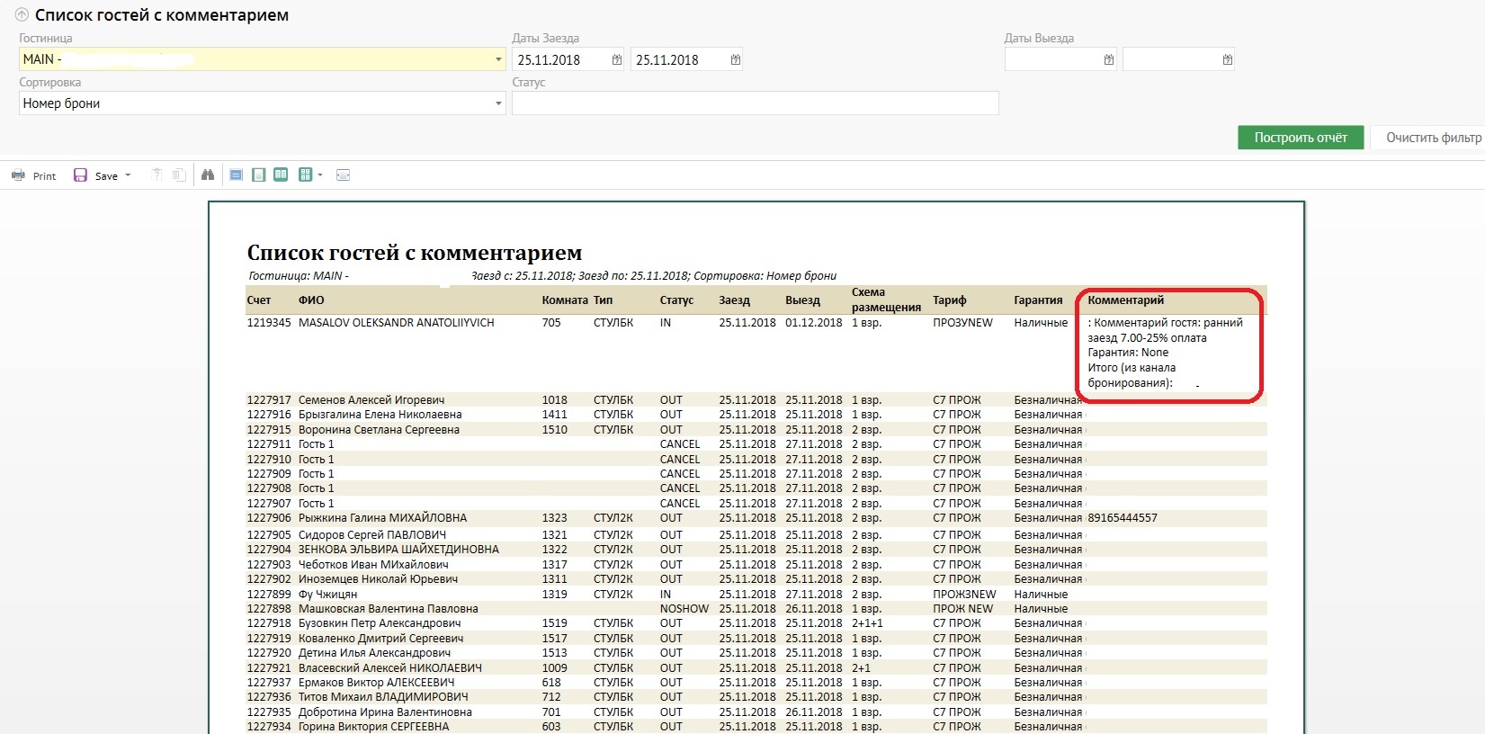The image size is (1485, 734).
Task: Open calendar for second Даты Заезда field
Action: (735, 60)
